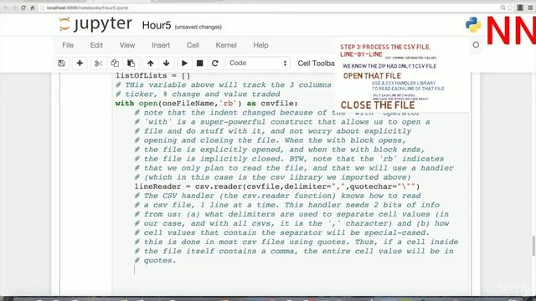536x301 pixels.
Task: Open the Help menu
Action: pos(260,45)
